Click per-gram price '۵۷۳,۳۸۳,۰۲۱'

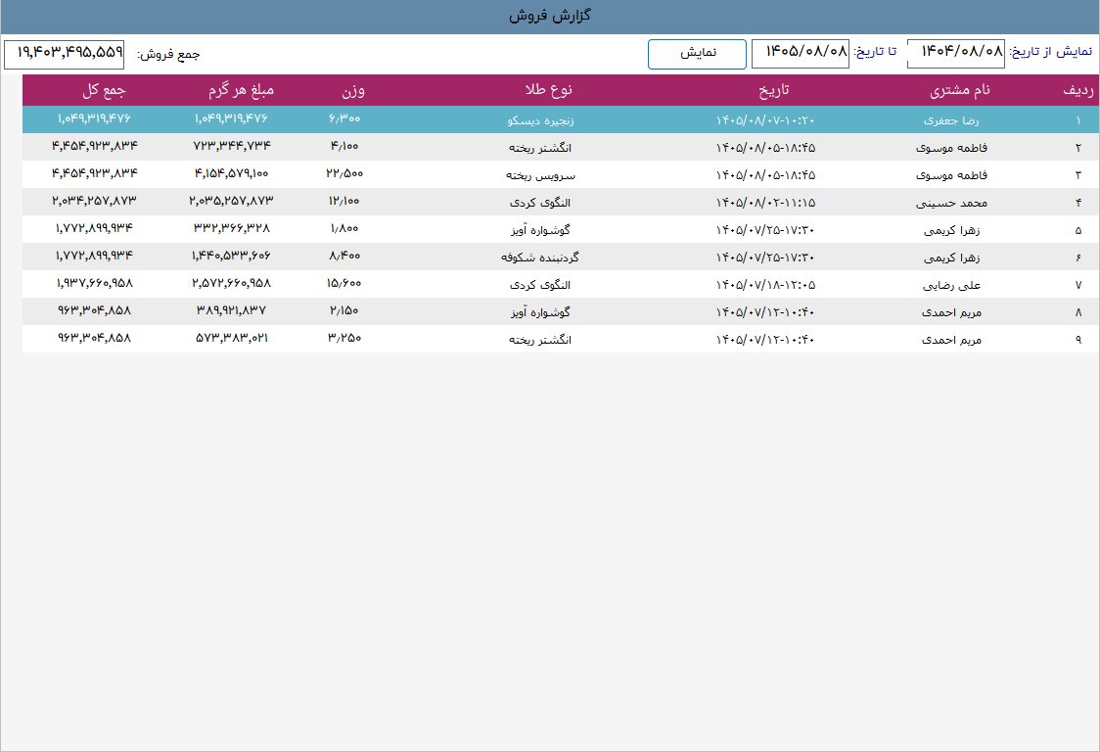[232, 337]
